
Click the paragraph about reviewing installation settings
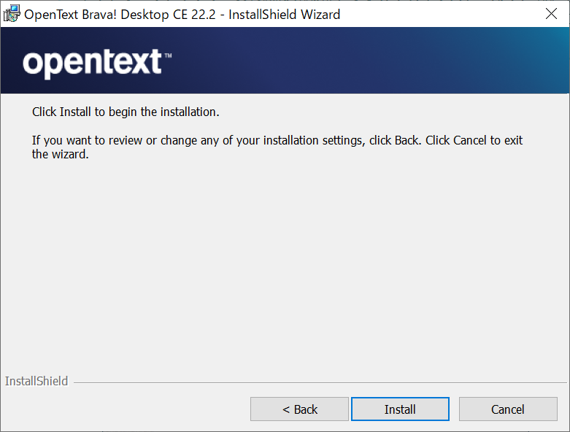click(277, 147)
